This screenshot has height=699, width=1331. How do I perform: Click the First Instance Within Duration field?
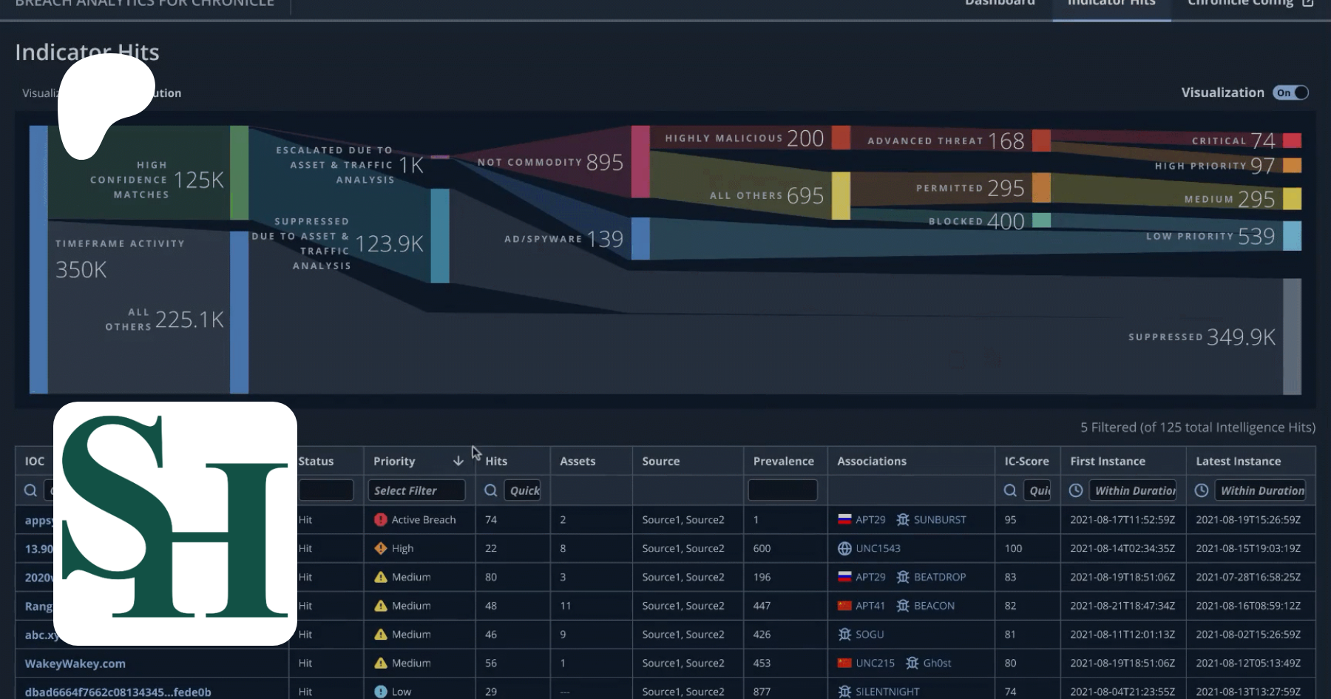[x=1133, y=490]
